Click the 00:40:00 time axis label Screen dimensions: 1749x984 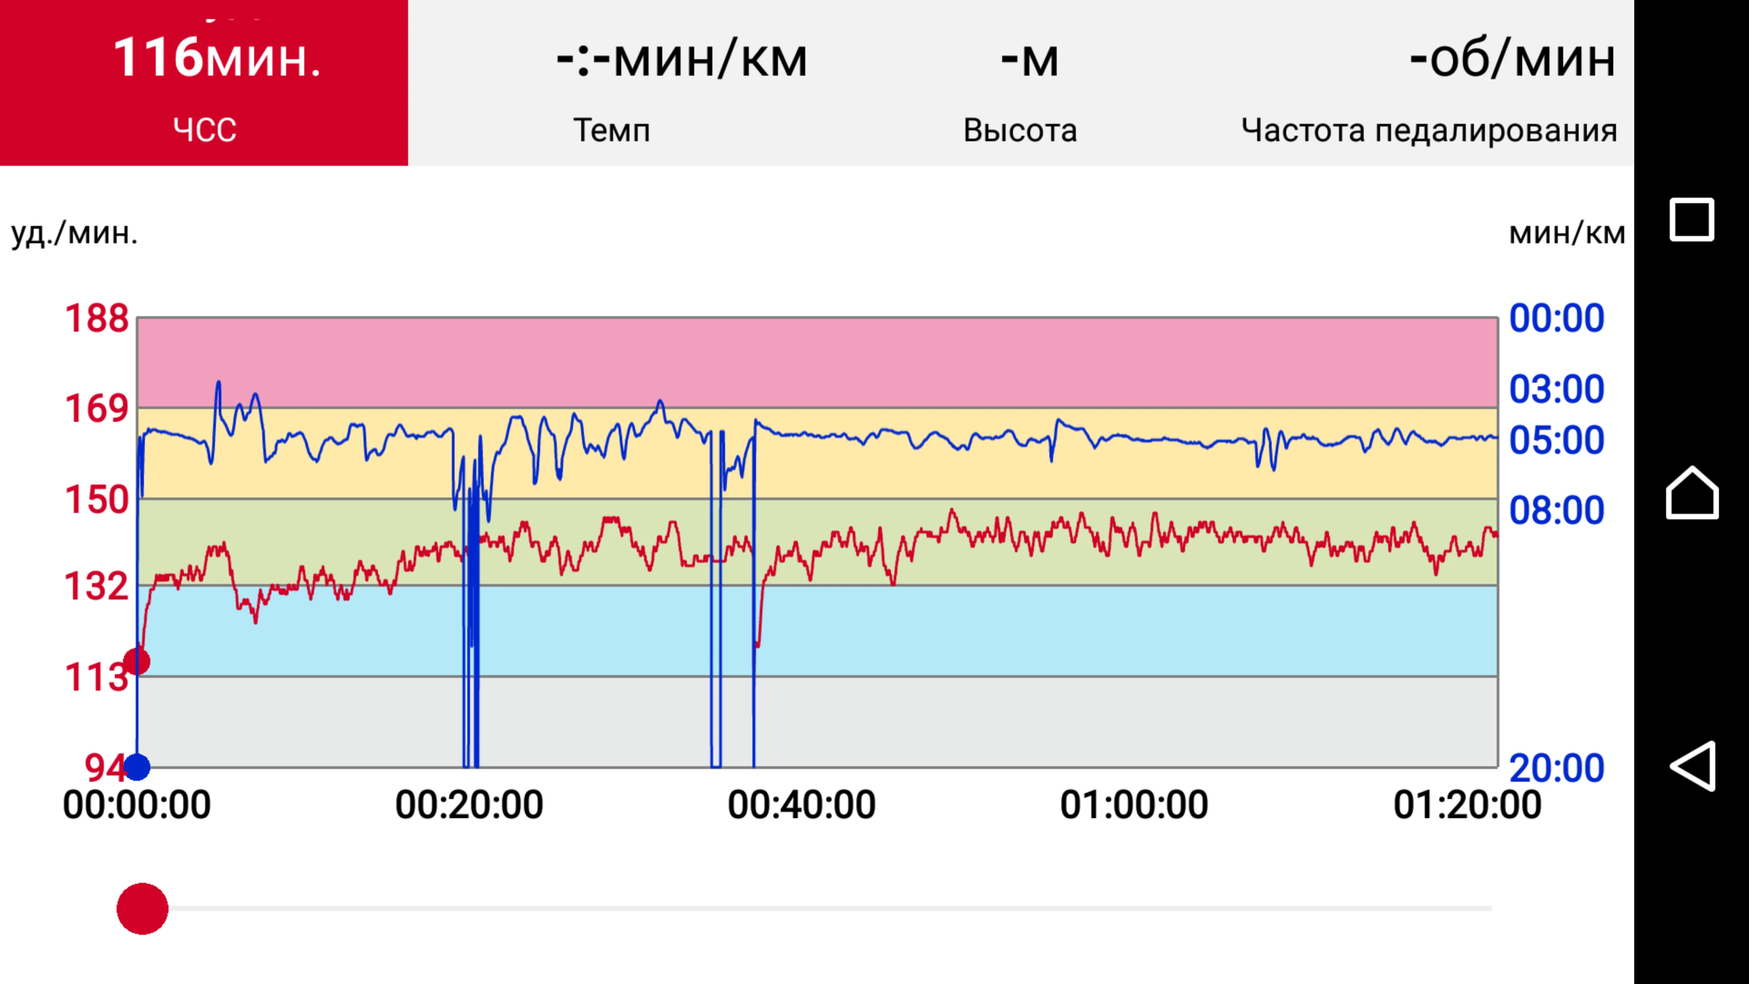pyautogui.click(x=801, y=805)
